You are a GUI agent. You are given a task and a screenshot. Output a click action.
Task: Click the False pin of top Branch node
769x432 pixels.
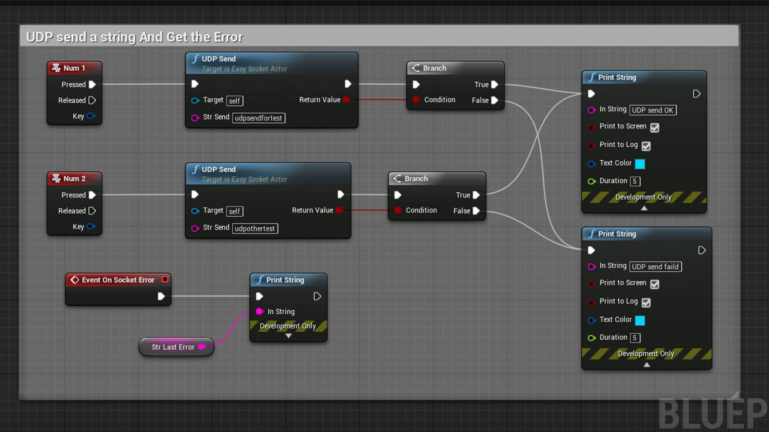point(495,100)
